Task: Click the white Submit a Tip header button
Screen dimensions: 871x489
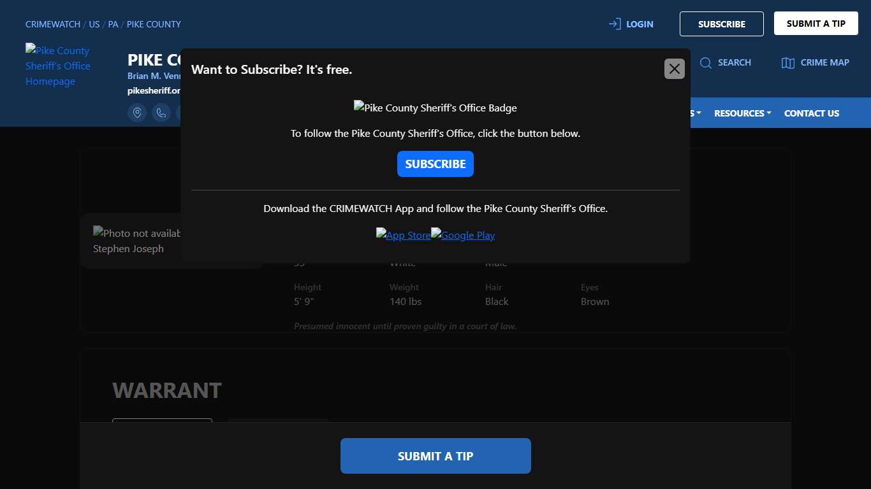Action: (816, 24)
